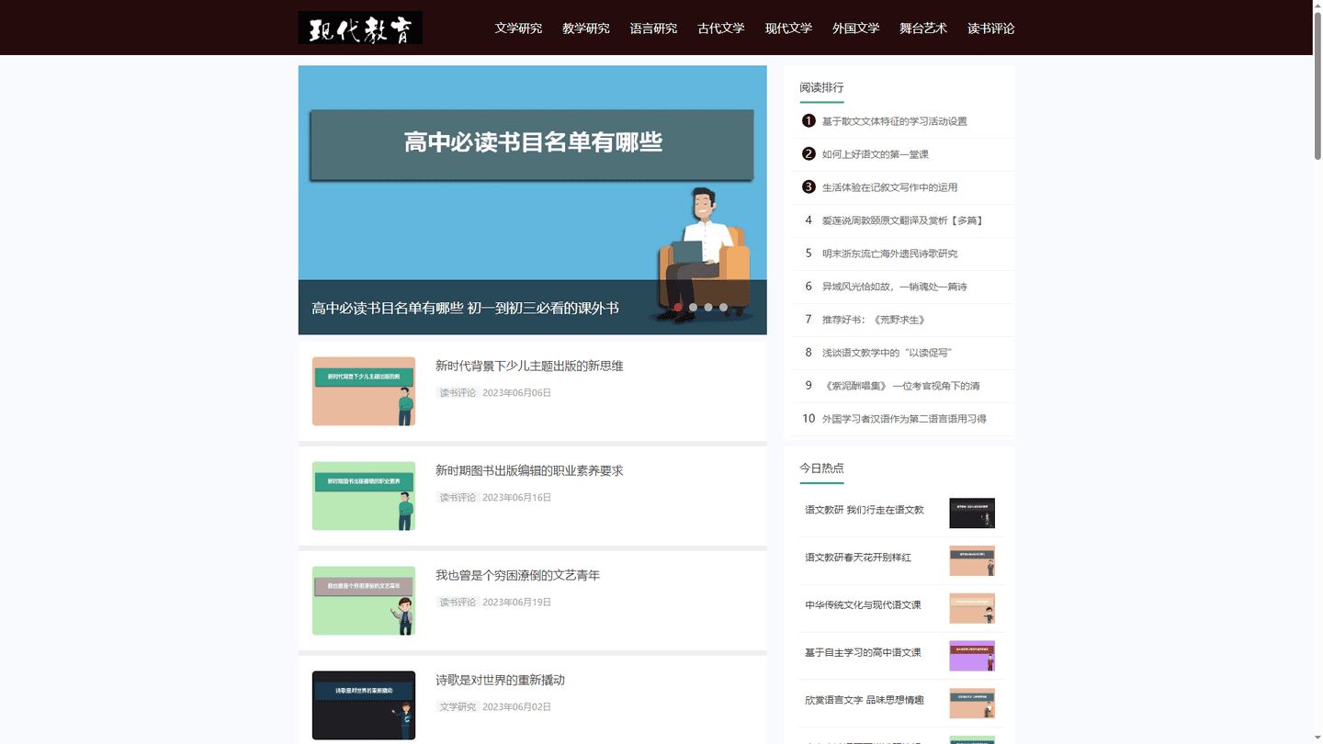Select the 外国文学 nav item
The image size is (1323, 744).
(x=856, y=28)
